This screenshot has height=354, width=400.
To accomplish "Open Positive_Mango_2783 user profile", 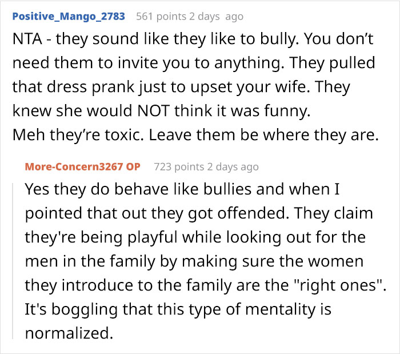I will (69, 17).
